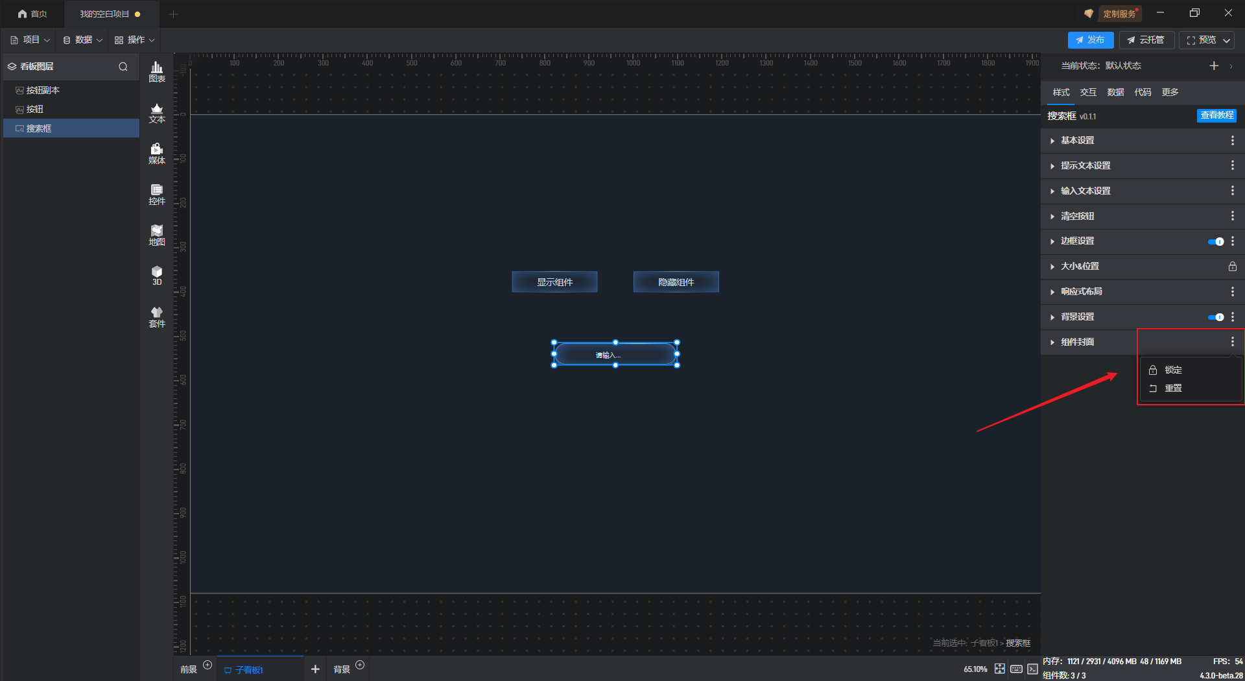Switch to the 样式 tab

1061,92
